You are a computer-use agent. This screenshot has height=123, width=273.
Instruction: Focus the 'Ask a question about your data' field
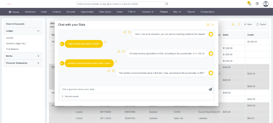(x=133, y=89)
